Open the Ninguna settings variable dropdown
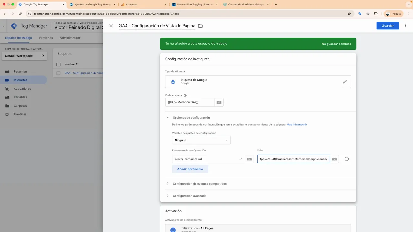Image resolution: width=413 pixels, height=232 pixels. click(x=201, y=140)
